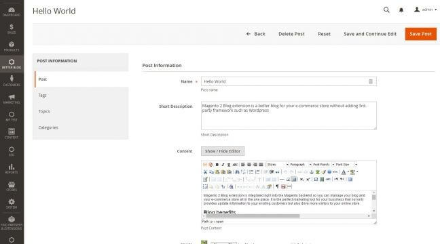Open the search magnifier icon
The image size is (440, 244).
(386, 9)
